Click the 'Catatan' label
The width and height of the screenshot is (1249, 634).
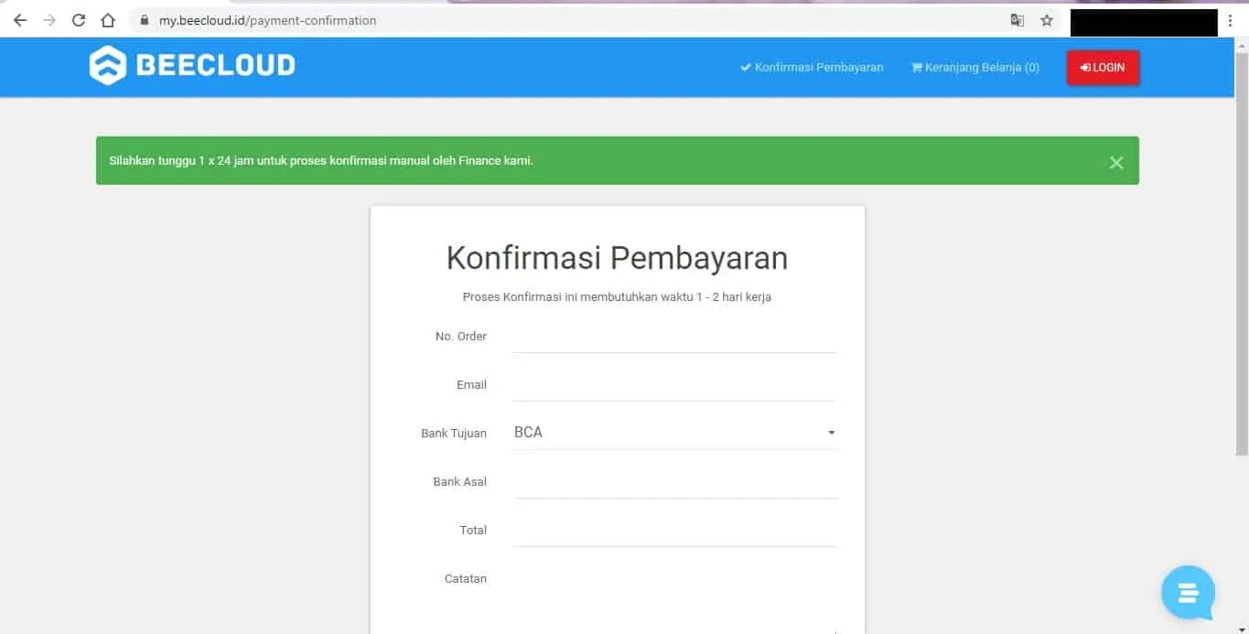466,579
